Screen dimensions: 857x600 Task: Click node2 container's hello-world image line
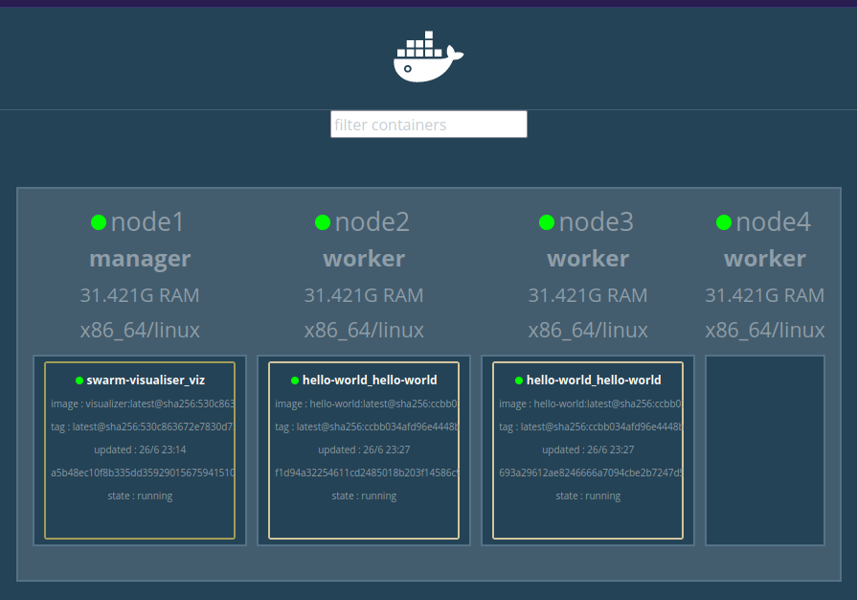click(367, 404)
